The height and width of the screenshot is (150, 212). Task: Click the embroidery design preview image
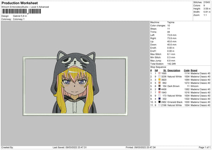[x=75, y=83]
